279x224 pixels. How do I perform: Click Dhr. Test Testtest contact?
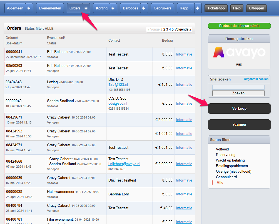coord(122,180)
